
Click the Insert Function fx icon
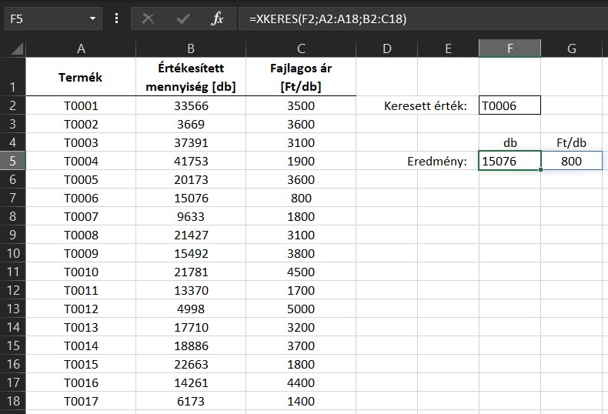(x=217, y=18)
